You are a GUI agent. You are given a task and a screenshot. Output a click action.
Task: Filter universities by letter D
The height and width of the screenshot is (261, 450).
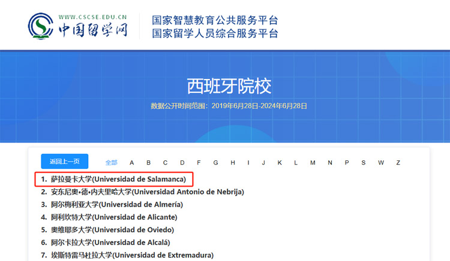click(x=182, y=163)
